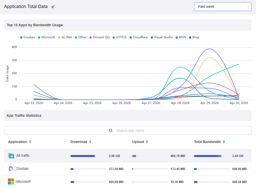
Task: Toggle Other series in chart legend
Action: click(81, 37)
